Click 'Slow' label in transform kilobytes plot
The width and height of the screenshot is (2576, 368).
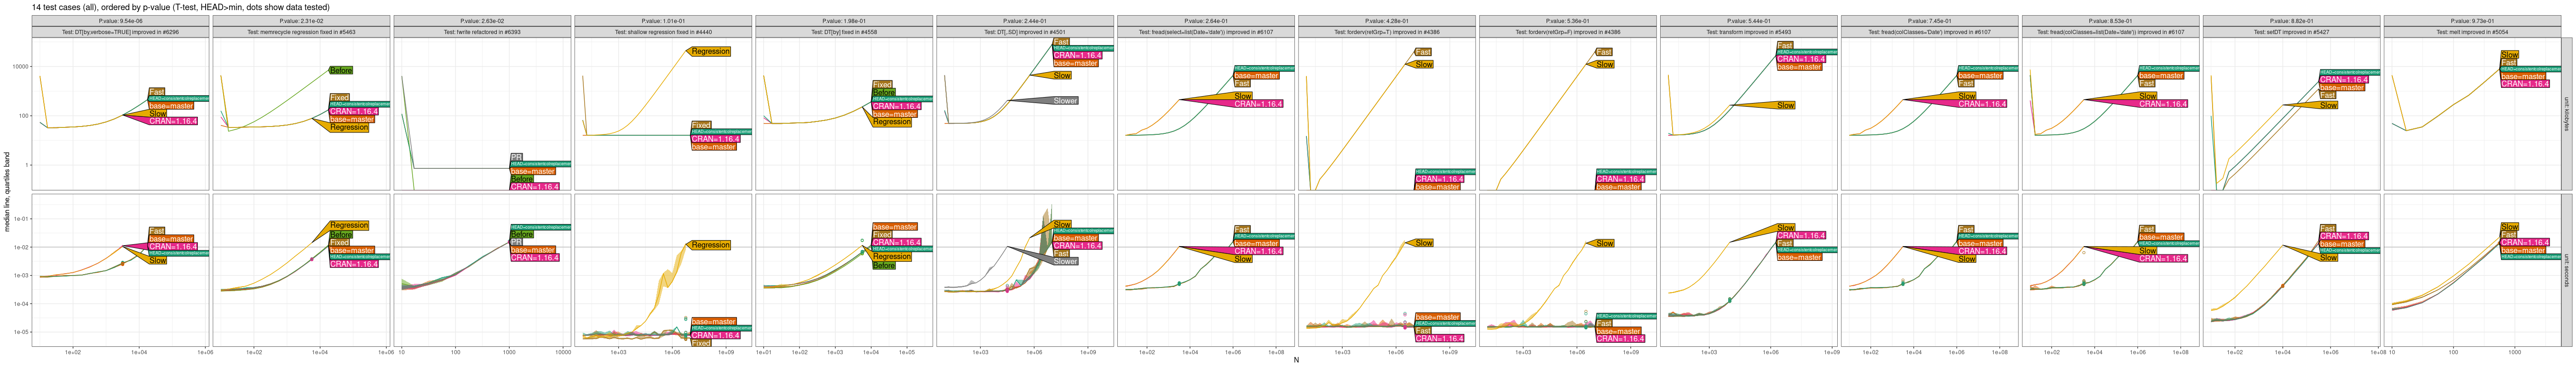pyautogui.click(x=1785, y=105)
